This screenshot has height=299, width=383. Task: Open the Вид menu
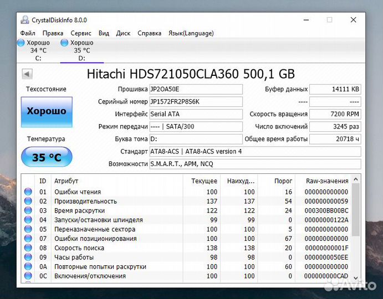(104, 33)
